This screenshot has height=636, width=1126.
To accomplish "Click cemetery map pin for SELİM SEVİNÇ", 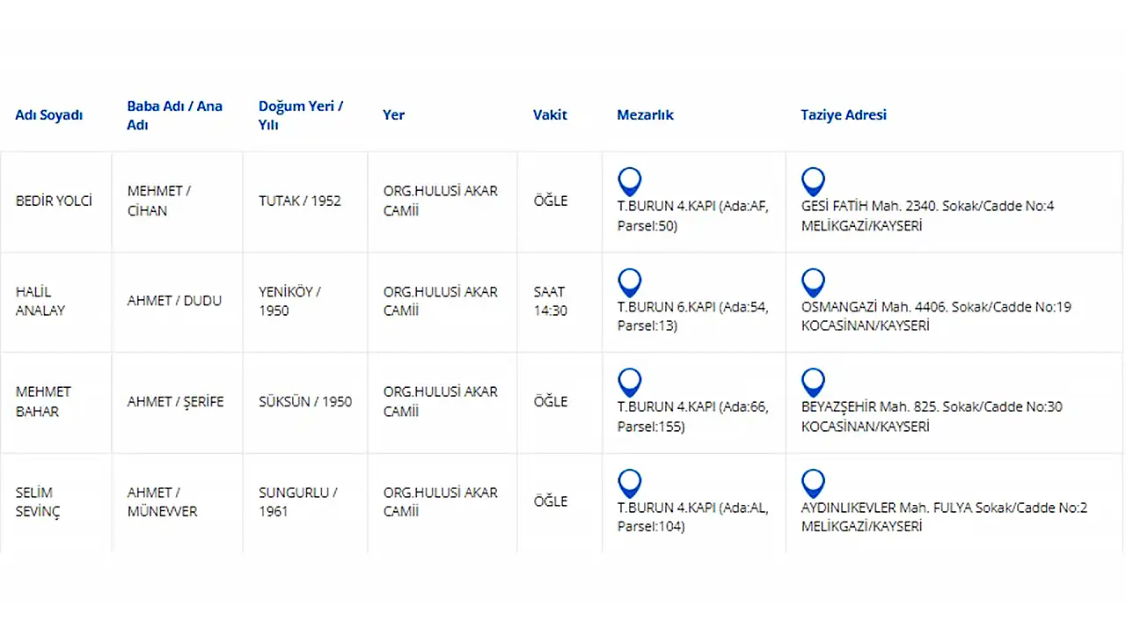I will coord(629,483).
